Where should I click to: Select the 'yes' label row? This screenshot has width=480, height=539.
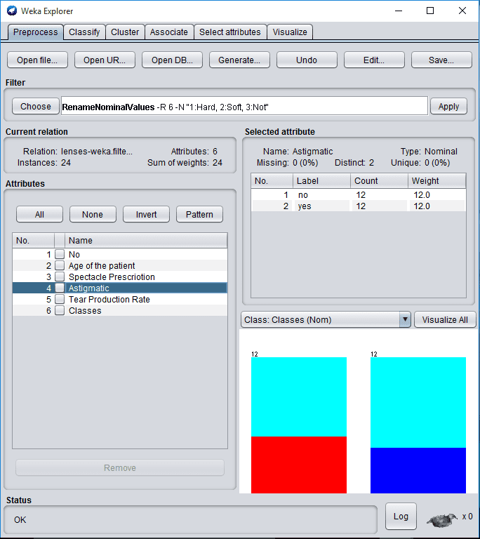[x=359, y=206]
